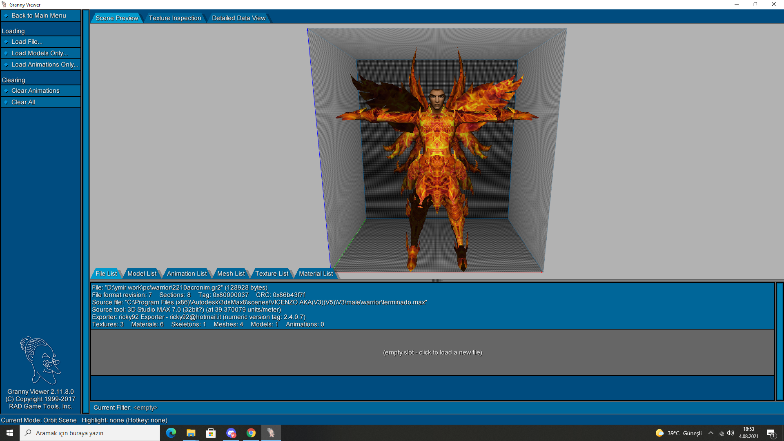This screenshot has width=784, height=441.
Task: Open the volume control in the system tray
Action: 731,433
